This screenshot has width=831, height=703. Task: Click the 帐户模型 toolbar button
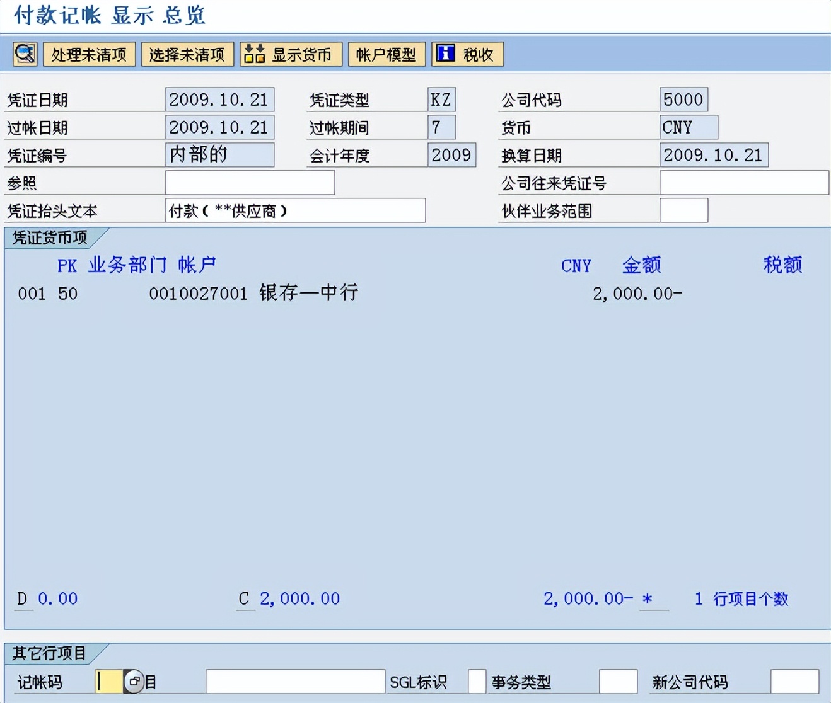tap(386, 54)
